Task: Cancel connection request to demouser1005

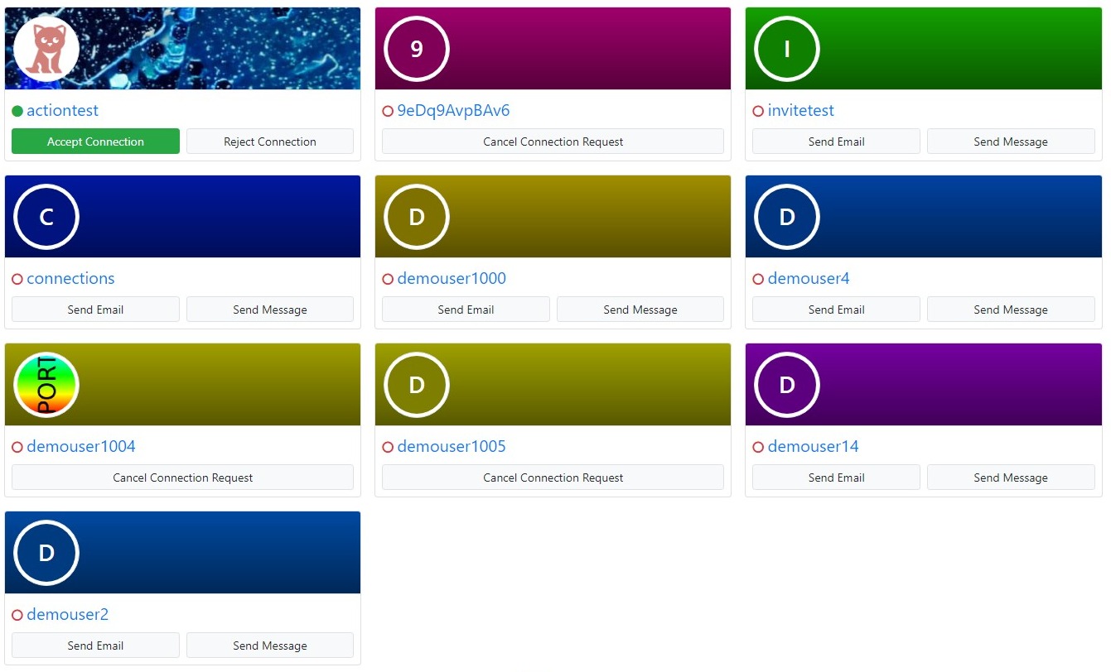Action: tap(553, 478)
